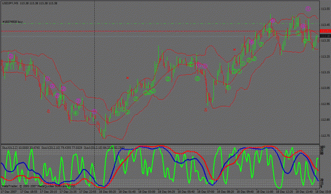Viewport: 331px width, 194px height.
Task: Click the 113.45 price axis label
Action: [x=325, y=25]
